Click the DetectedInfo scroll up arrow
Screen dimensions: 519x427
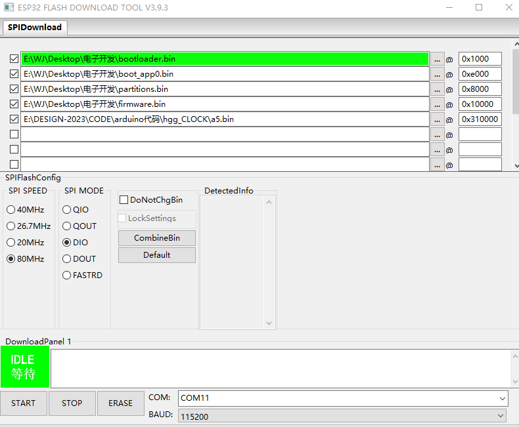pos(269,202)
